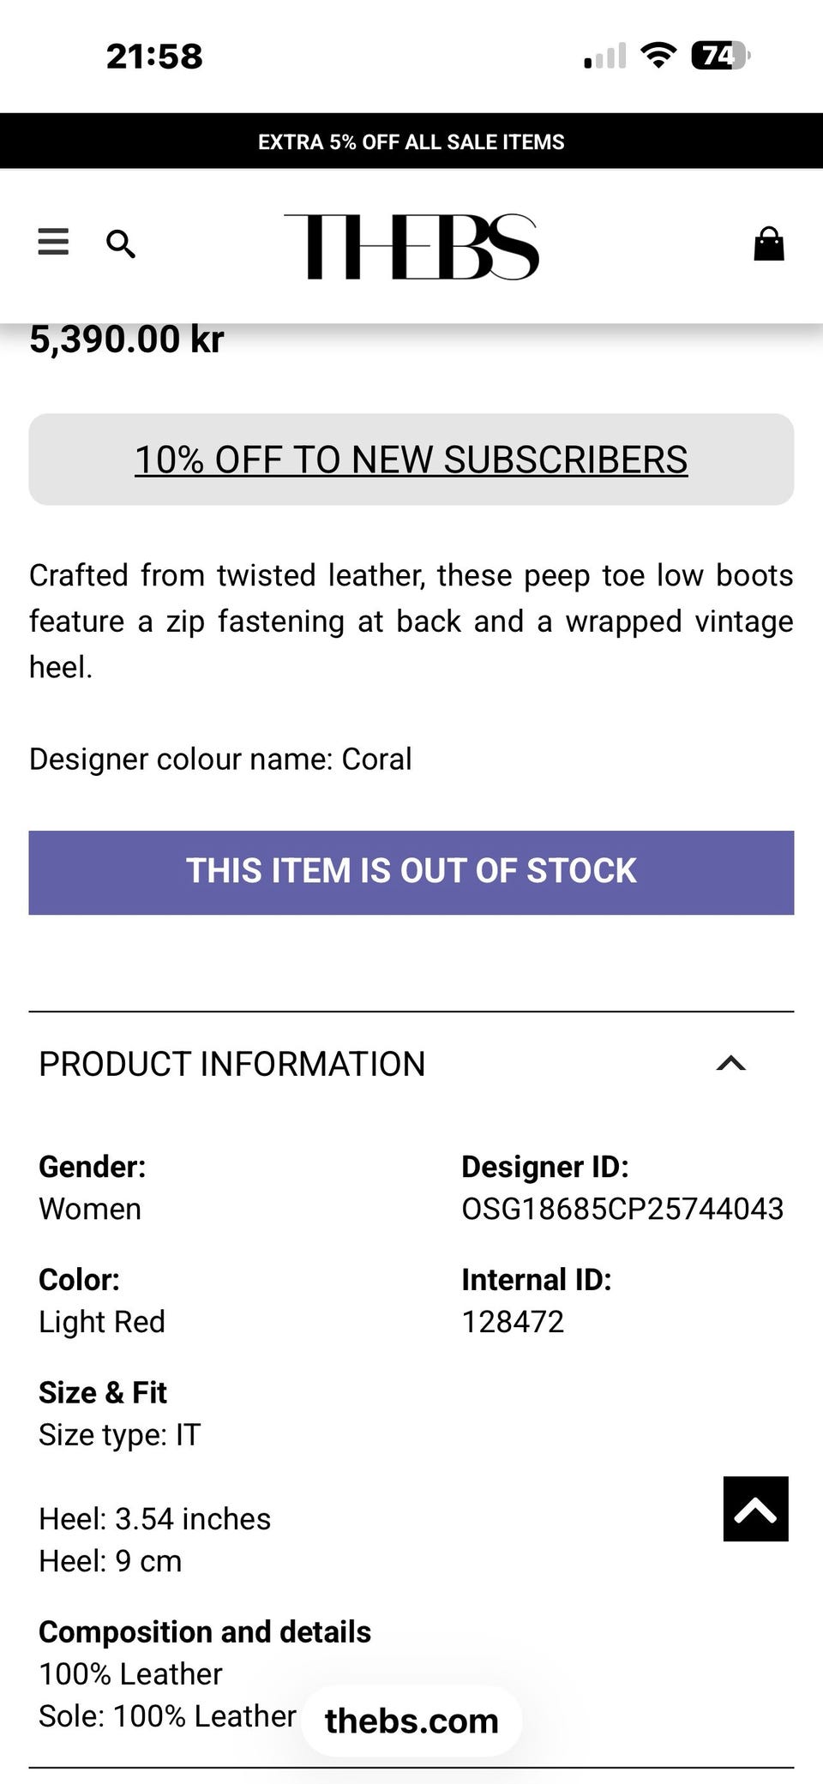Viewport: 823px width, 1784px height.
Task: Tap the 5,390.00 kr price
Action: click(127, 339)
